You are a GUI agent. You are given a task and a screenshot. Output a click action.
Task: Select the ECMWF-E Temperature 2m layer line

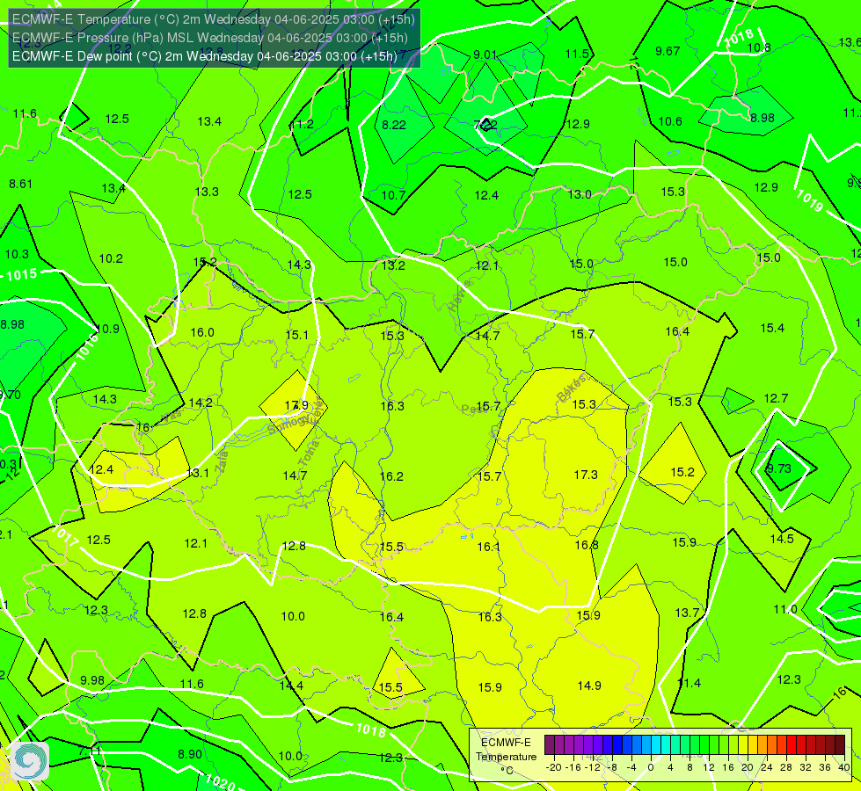tap(214, 19)
